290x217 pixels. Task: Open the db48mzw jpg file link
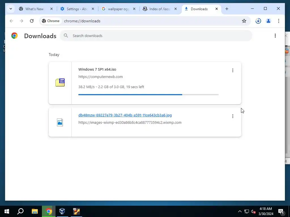click(x=125, y=115)
